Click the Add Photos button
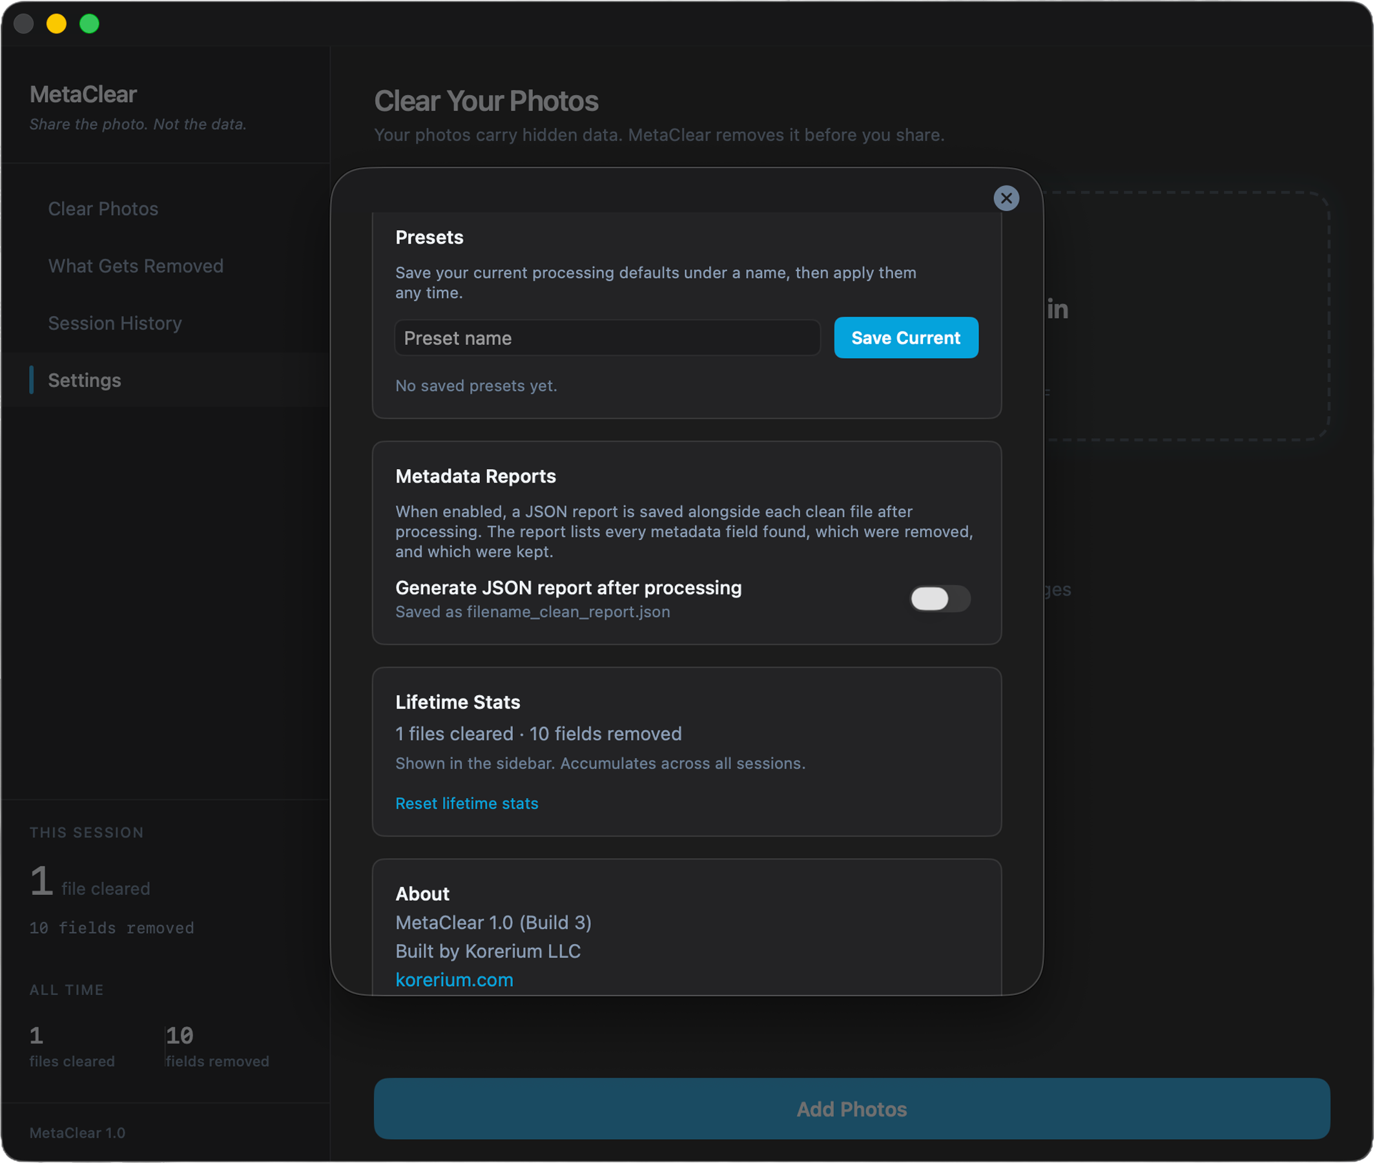Viewport: 1375px width, 1163px height. [851, 1109]
